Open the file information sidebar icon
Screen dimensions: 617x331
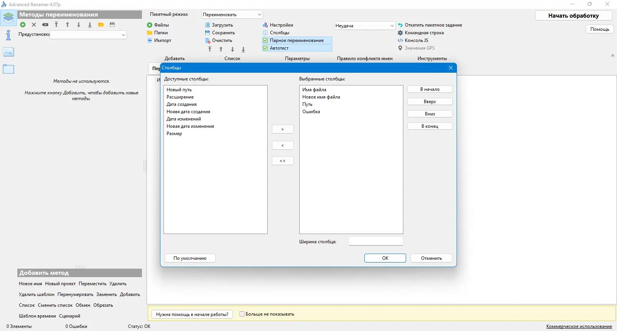point(8,35)
